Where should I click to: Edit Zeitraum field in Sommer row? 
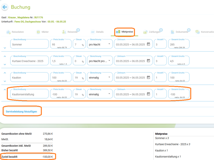[133, 44]
